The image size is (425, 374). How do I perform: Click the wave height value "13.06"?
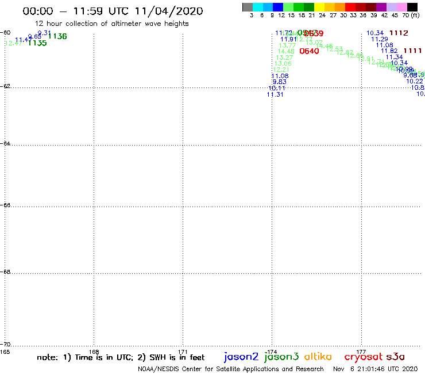pyautogui.click(x=283, y=63)
